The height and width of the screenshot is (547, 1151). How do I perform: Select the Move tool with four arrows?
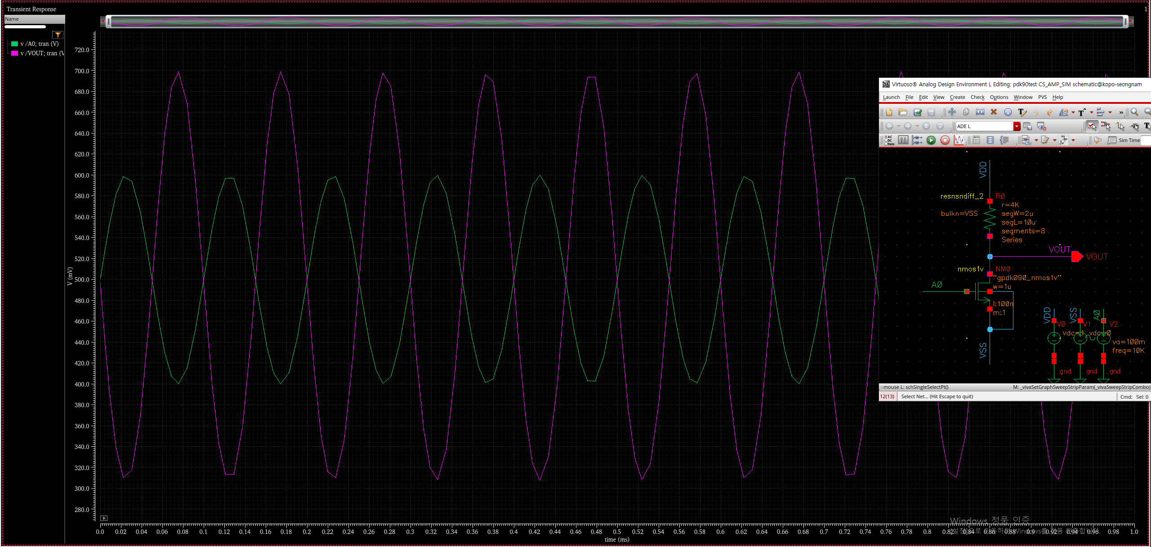click(952, 112)
